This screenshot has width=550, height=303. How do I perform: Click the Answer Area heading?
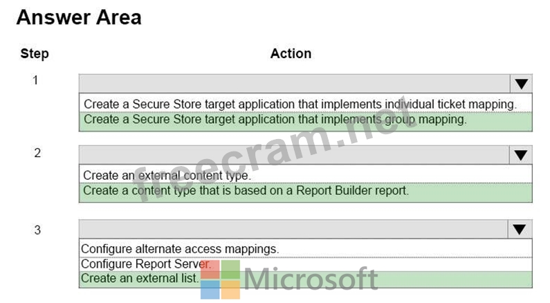tap(79, 18)
